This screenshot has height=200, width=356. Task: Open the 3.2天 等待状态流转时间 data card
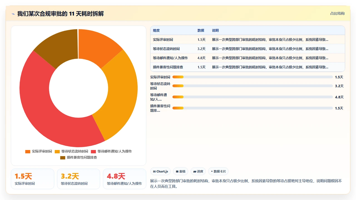pos(78,179)
